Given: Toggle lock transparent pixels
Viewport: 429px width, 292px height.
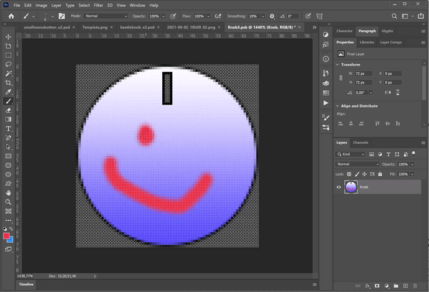Looking at the screenshot, I should [x=349, y=174].
